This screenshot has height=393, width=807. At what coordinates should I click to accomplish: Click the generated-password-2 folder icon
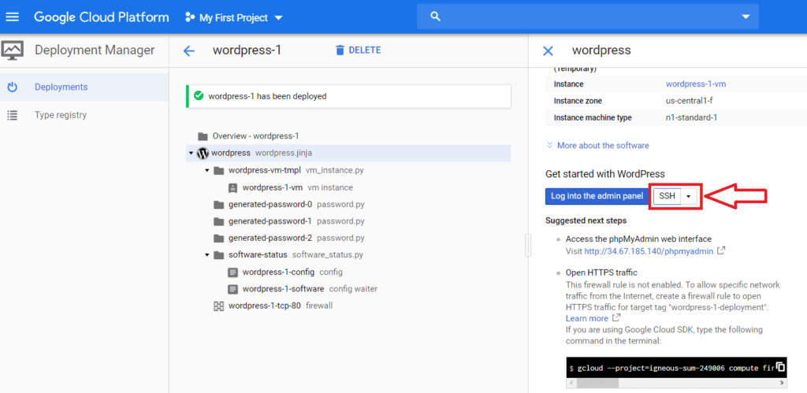pos(219,238)
